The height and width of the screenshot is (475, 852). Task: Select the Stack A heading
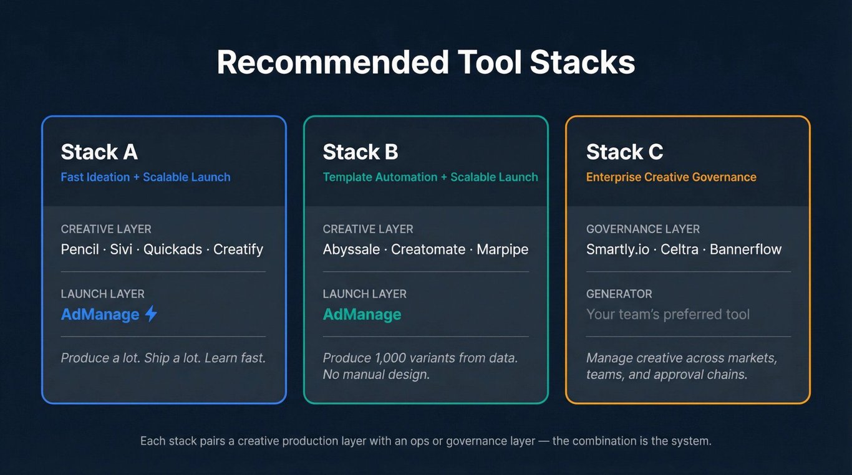99,152
